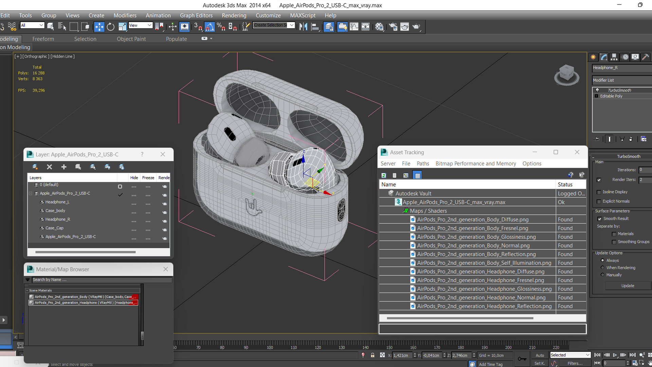Activate the Rotate tool
This screenshot has width=652, height=367.
(x=110, y=27)
